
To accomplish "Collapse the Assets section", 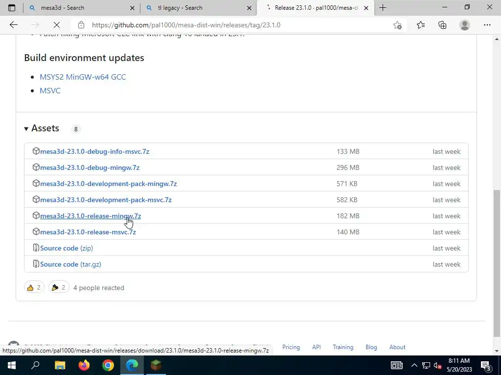I will tap(42, 128).
